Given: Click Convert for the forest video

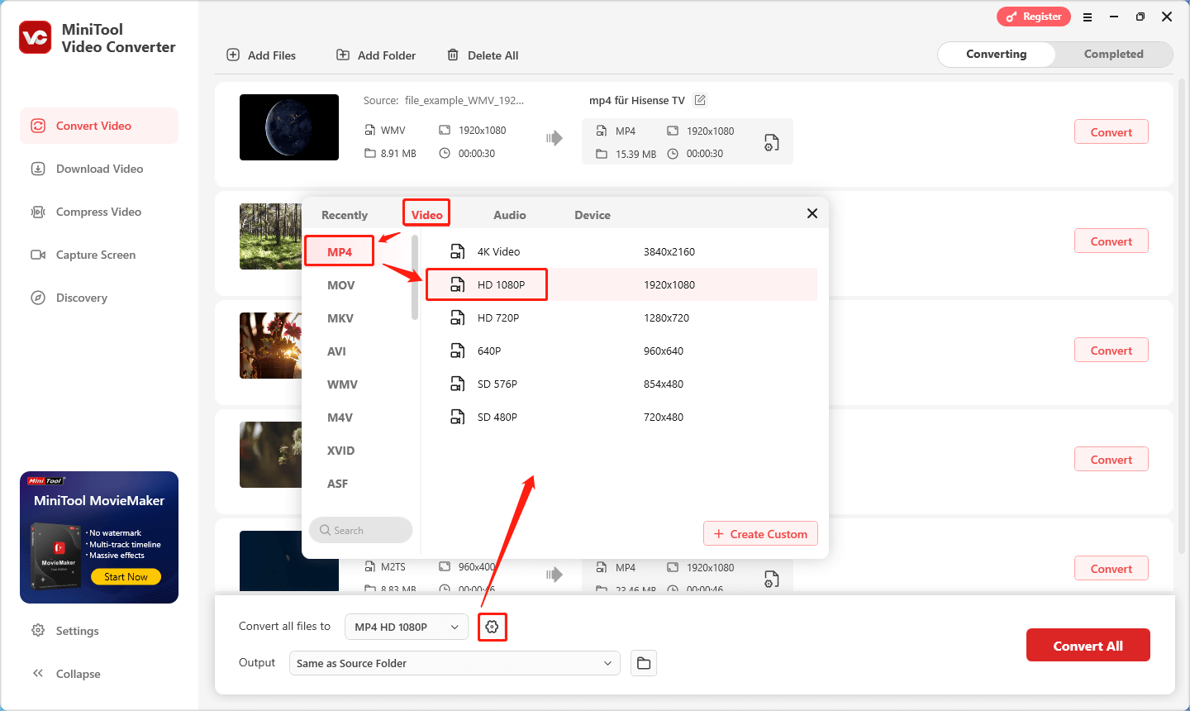Looking at the screenshot, I should (x=1111, y=241).
